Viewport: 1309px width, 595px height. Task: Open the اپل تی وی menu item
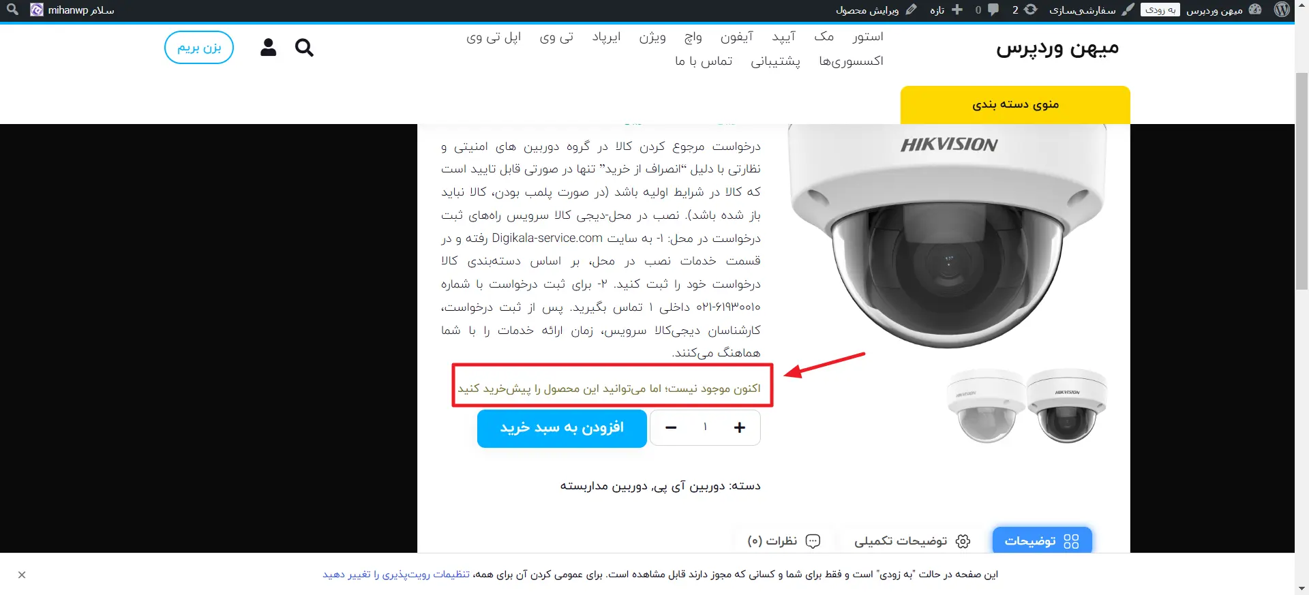click(494, 37)
